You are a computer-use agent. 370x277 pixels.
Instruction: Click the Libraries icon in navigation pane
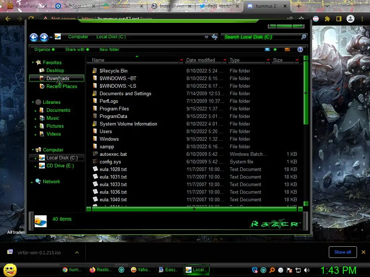click(x=38, y=102)
